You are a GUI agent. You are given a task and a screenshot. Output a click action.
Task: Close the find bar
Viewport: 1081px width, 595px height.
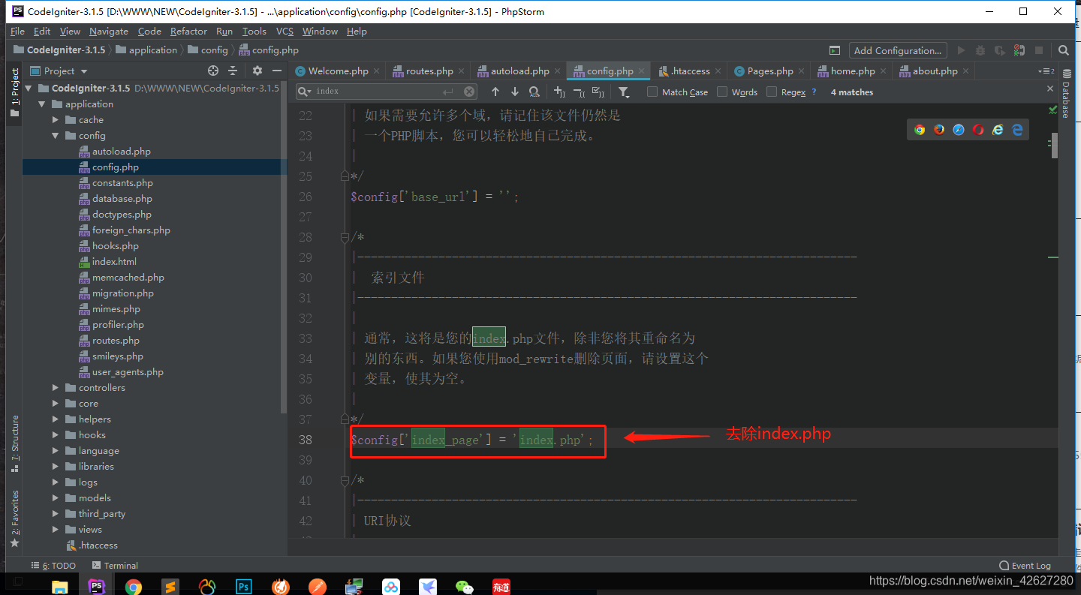[x=1050, y=89]
